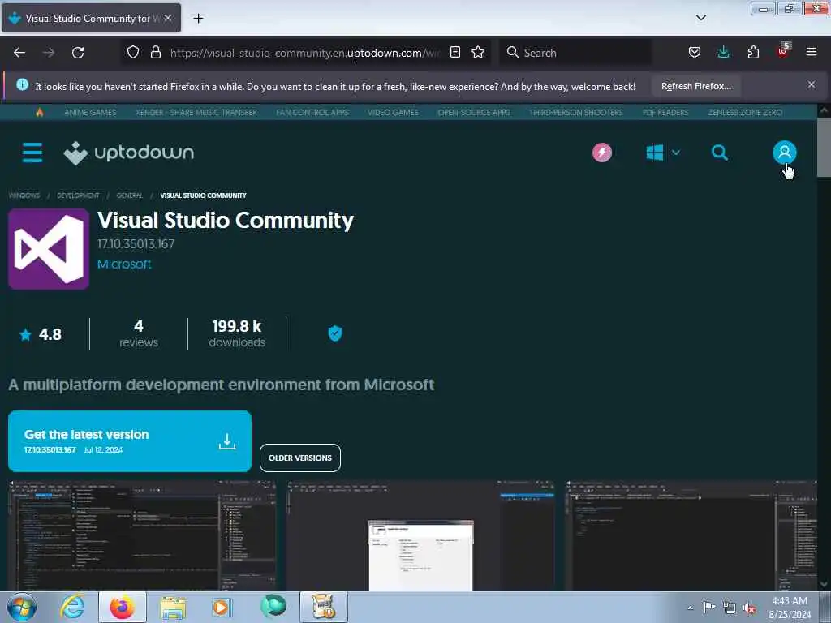The height and width of the screenshot is (623, 831).
Task: Click the Firefox Search box
Action: (x=575, y=53)
